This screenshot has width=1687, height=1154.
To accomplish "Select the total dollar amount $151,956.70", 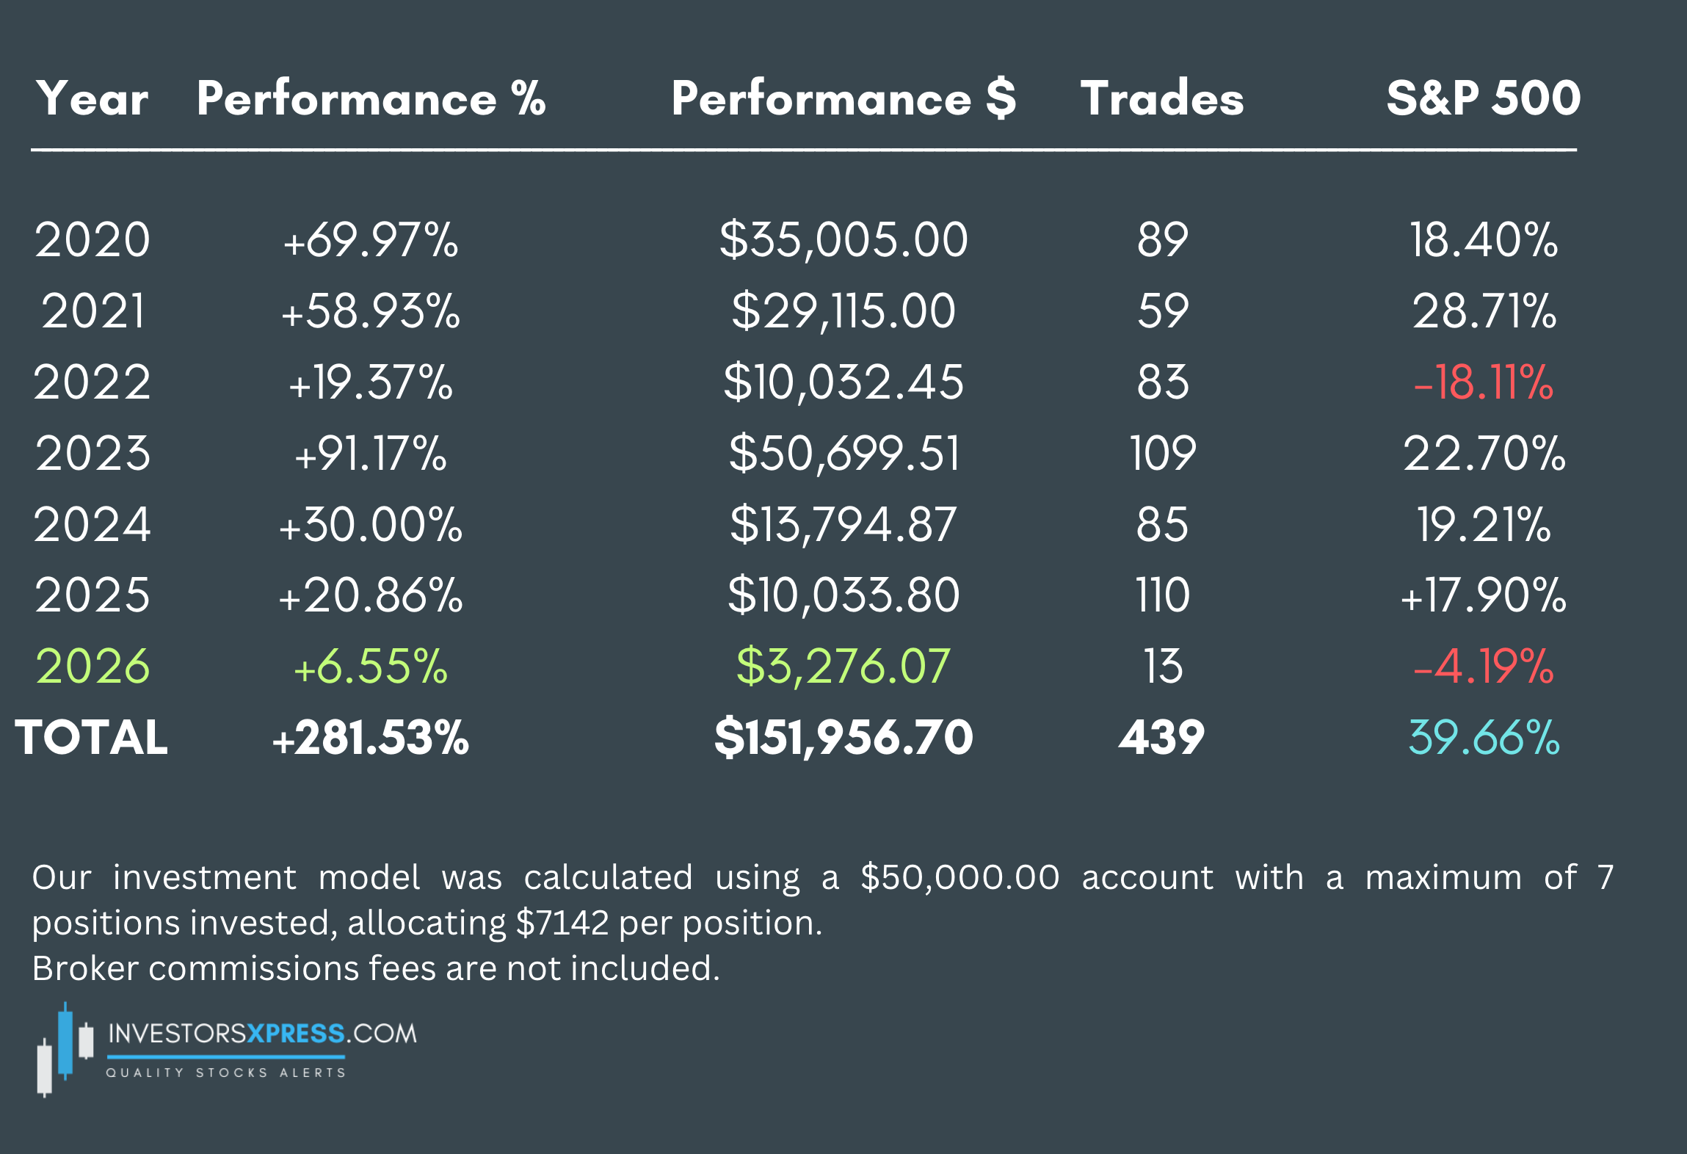I will click(843, 738).
